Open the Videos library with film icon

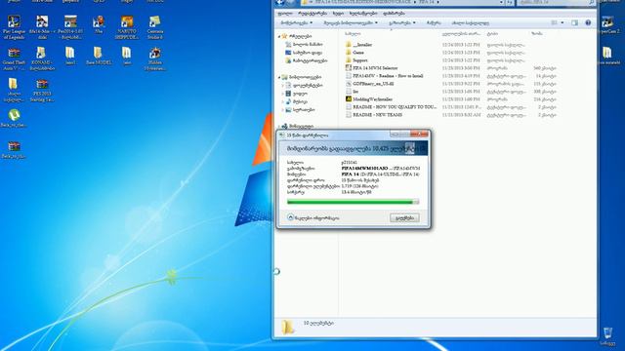[296, 94]
